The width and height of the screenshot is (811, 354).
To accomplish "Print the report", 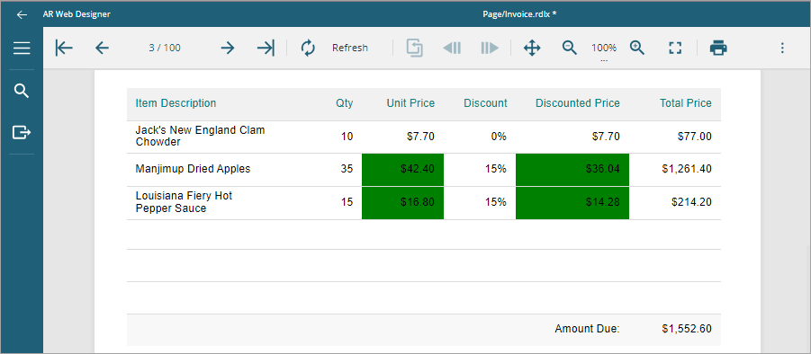I will click(x=718, y=48).
